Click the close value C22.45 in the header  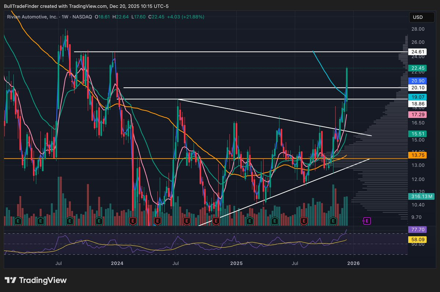coord(156,17)
